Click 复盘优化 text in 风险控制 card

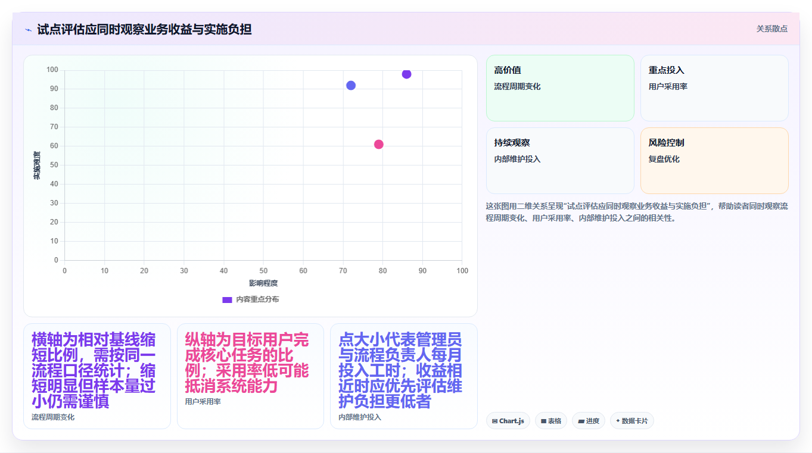tap(664, 159)
